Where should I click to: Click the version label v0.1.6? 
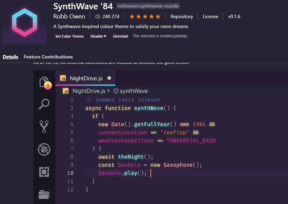click(x=234, y=16)
